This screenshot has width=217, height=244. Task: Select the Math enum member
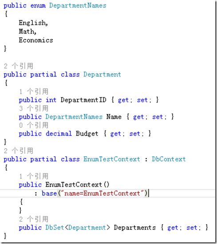[27, 31]
